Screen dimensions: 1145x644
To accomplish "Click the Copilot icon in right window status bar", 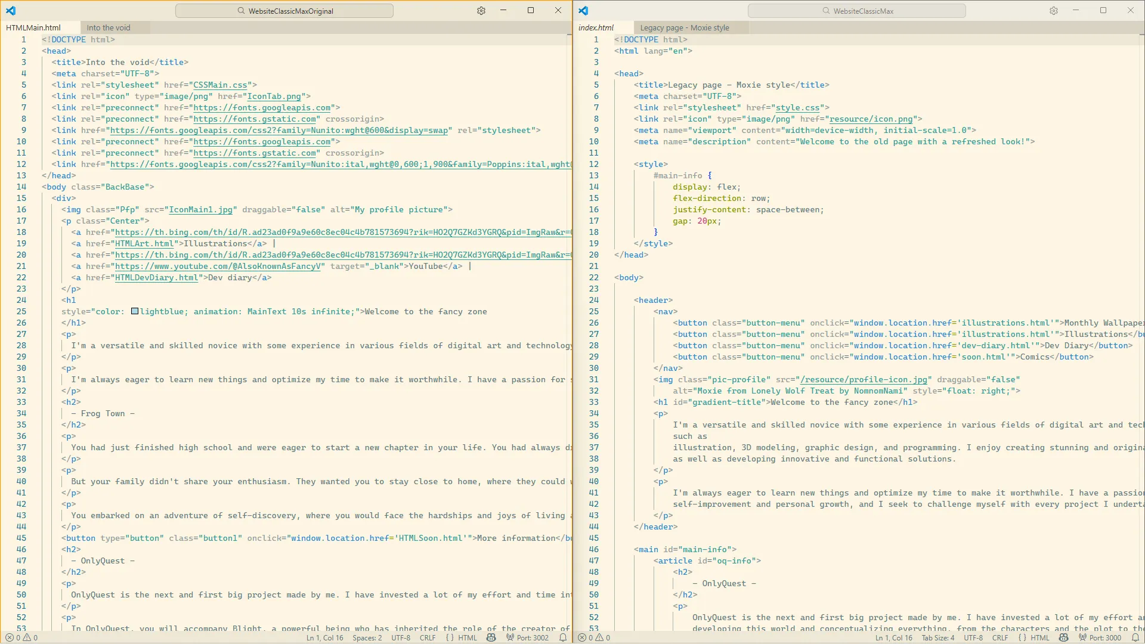I will 1063,637.
